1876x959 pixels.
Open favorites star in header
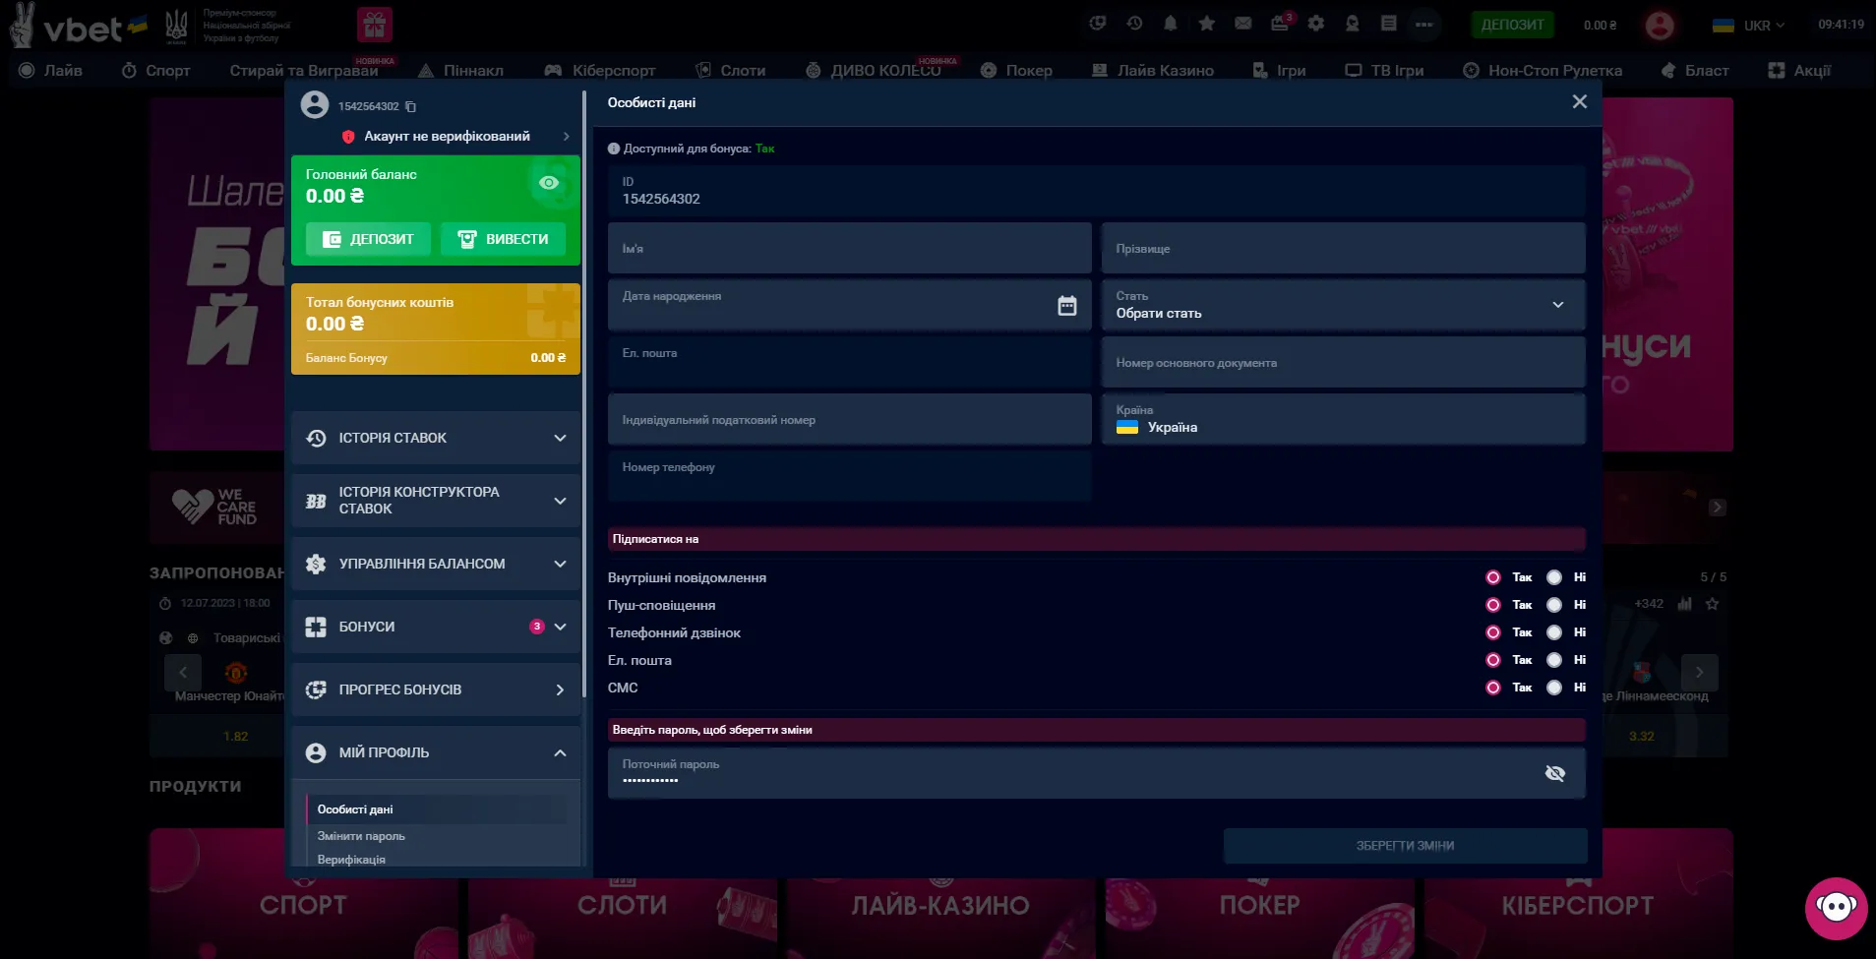pos(1207,24)
